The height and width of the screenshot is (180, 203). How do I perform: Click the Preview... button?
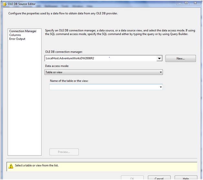click(x=64, y=152)
